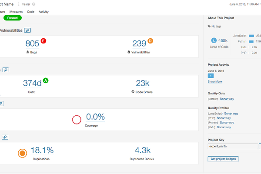261x174 pixels.
Task: Open the PHP Sonar way quality profile
Action: [x=224, y=118]
